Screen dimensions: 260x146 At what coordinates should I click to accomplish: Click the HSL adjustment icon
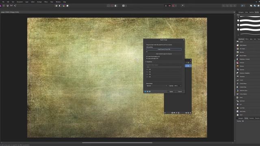point(238,49)
